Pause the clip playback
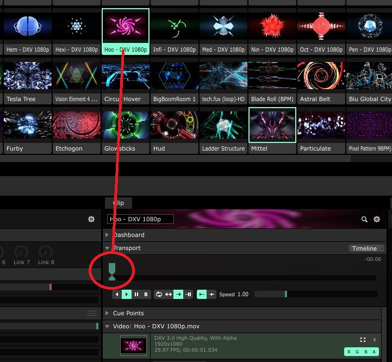This screenshot has width=392, height=362. click(x=136, y=294)
